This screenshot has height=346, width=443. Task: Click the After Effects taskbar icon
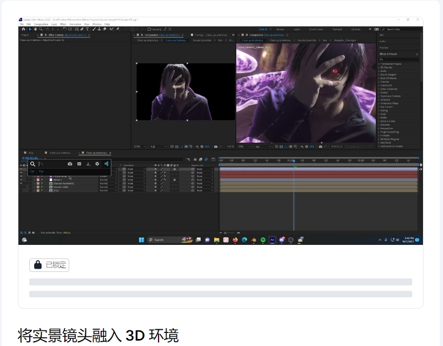pyautogui.click(x=272, y=240)
